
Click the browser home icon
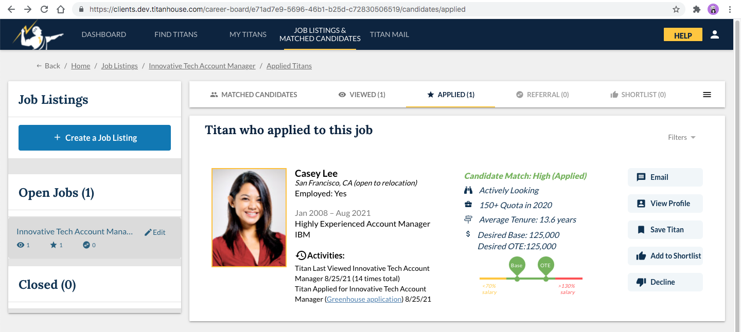(61, 9)
